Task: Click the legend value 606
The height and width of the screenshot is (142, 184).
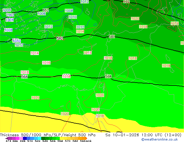Action: [89, 141]
